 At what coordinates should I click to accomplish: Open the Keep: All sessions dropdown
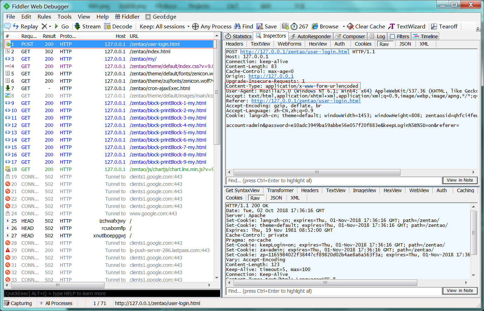tap(164, 26)
